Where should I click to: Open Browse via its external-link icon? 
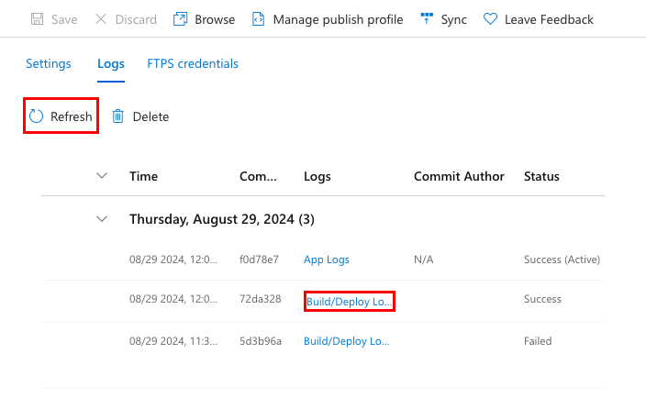181,19
